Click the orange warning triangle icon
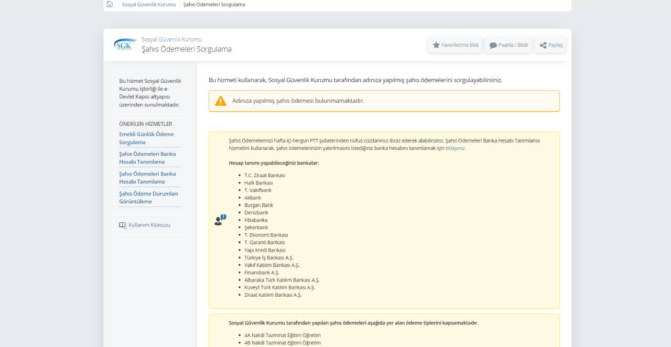 [221, 101]
